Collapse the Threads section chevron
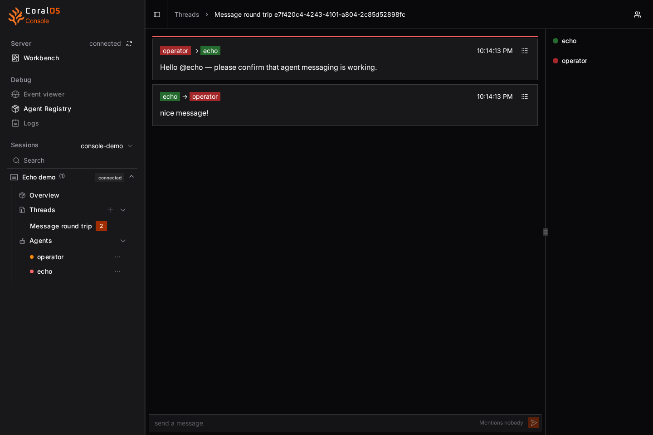This screenshot has height=435, width=653. (123, 210)
